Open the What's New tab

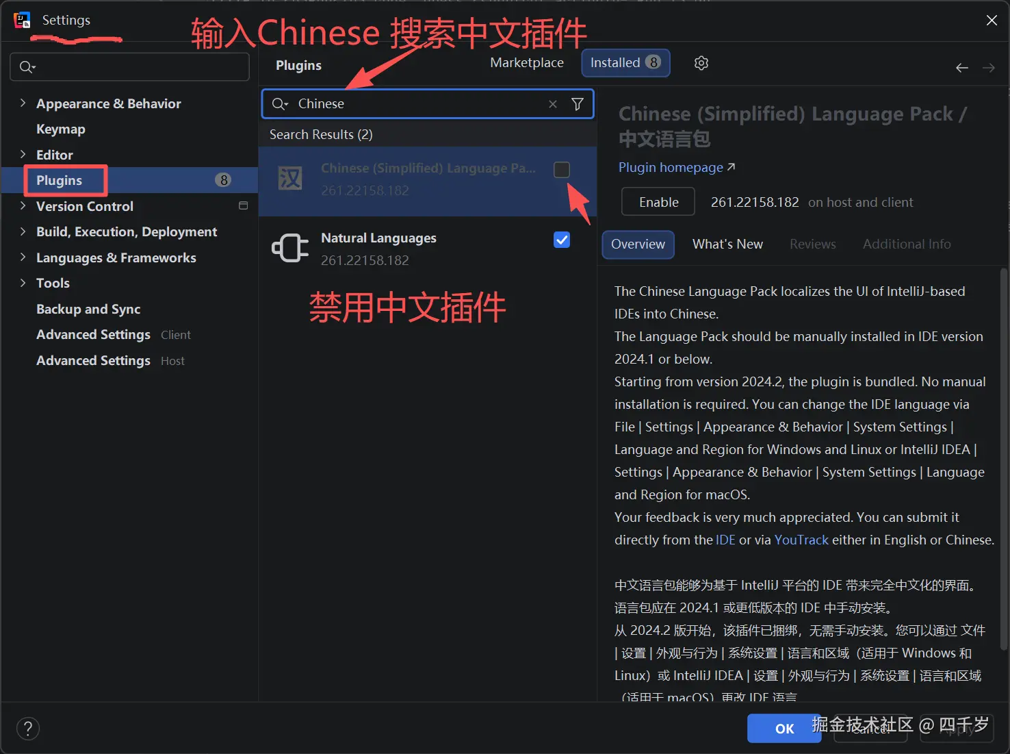(x=727, y=244)
